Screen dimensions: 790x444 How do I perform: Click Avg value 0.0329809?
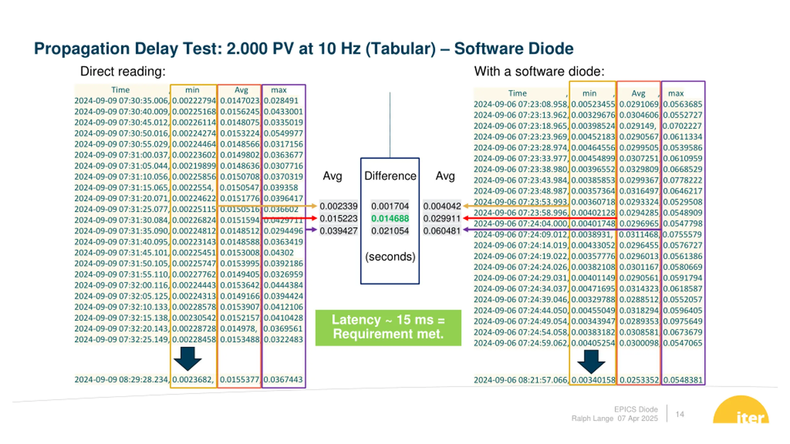(x=639, y=169)
